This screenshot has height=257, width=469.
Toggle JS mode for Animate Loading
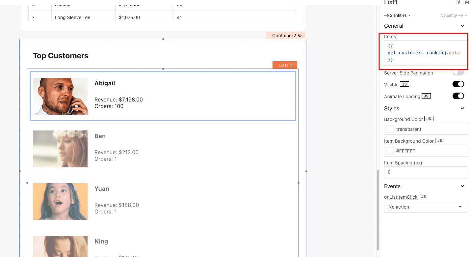pos(426,96)
